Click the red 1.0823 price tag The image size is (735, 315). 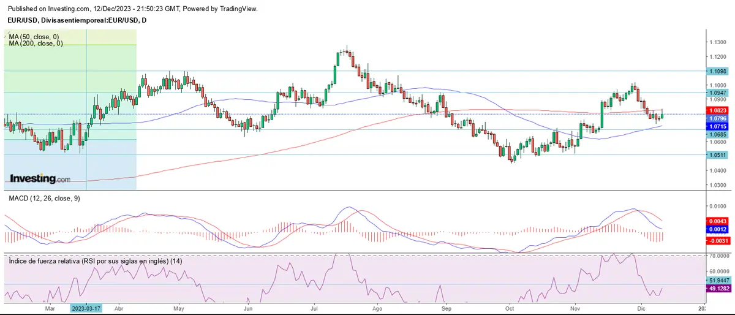[x=718, y=110]
